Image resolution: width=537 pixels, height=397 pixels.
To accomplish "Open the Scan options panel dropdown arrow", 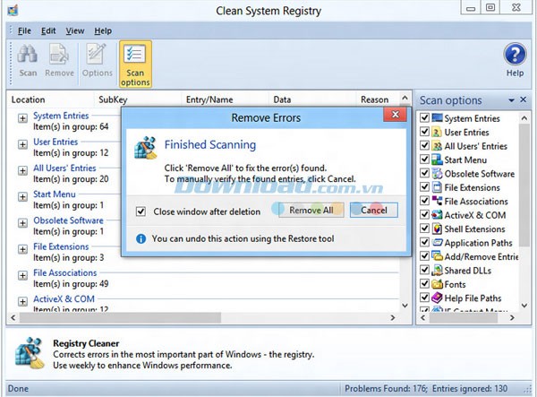I will 511,100.
